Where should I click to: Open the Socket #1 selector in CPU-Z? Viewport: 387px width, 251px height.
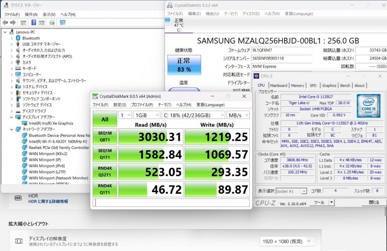pyautogui.click(x=291, y=191)
